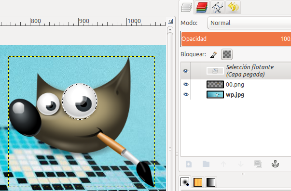Switch to the Layers tab
Viewport: 291px width, 191px height.
[186, 7]
